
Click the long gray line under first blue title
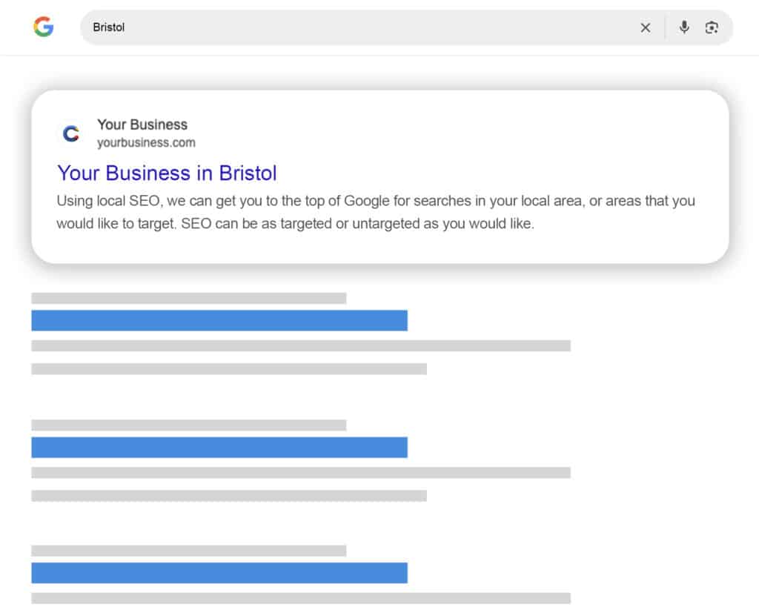[x=301, y=345]
